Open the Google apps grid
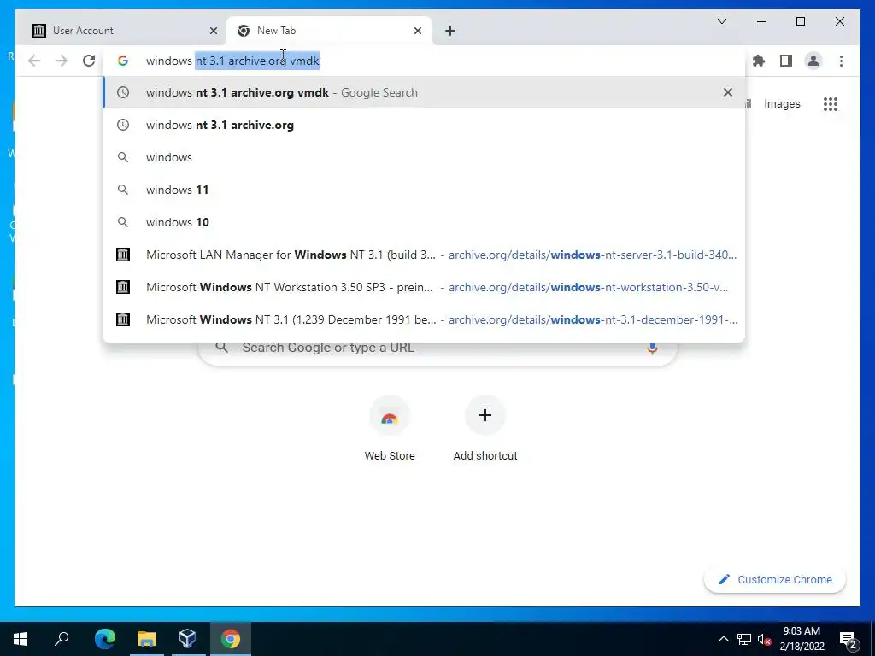The width and height of the screenshot is (875, 656). (831, 103)
